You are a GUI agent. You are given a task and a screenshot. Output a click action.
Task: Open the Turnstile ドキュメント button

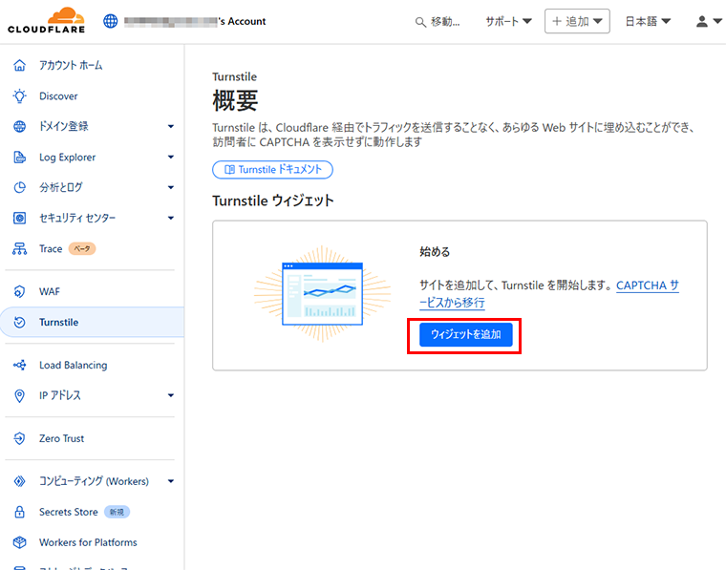coord(272,169)
